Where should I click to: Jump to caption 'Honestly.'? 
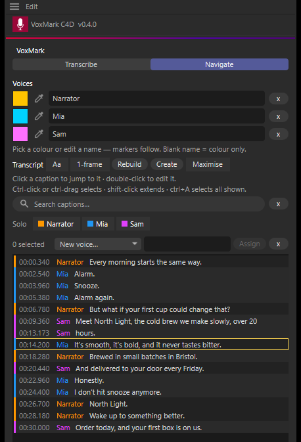coord(151,380)
